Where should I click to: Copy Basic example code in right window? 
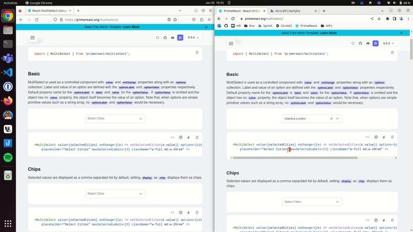392,137
